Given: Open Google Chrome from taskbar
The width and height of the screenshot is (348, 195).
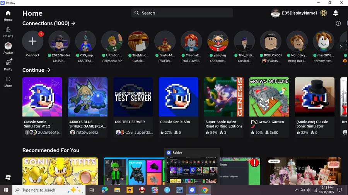Looking at the screenshot, I should tap(205, 190).
